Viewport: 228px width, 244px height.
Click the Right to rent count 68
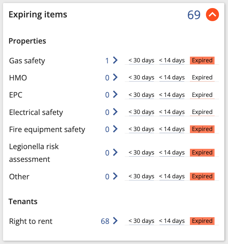(x=105, y=221)
